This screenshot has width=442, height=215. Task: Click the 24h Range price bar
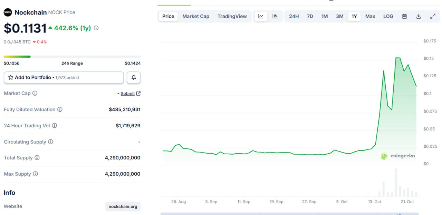tap(72, 57)
